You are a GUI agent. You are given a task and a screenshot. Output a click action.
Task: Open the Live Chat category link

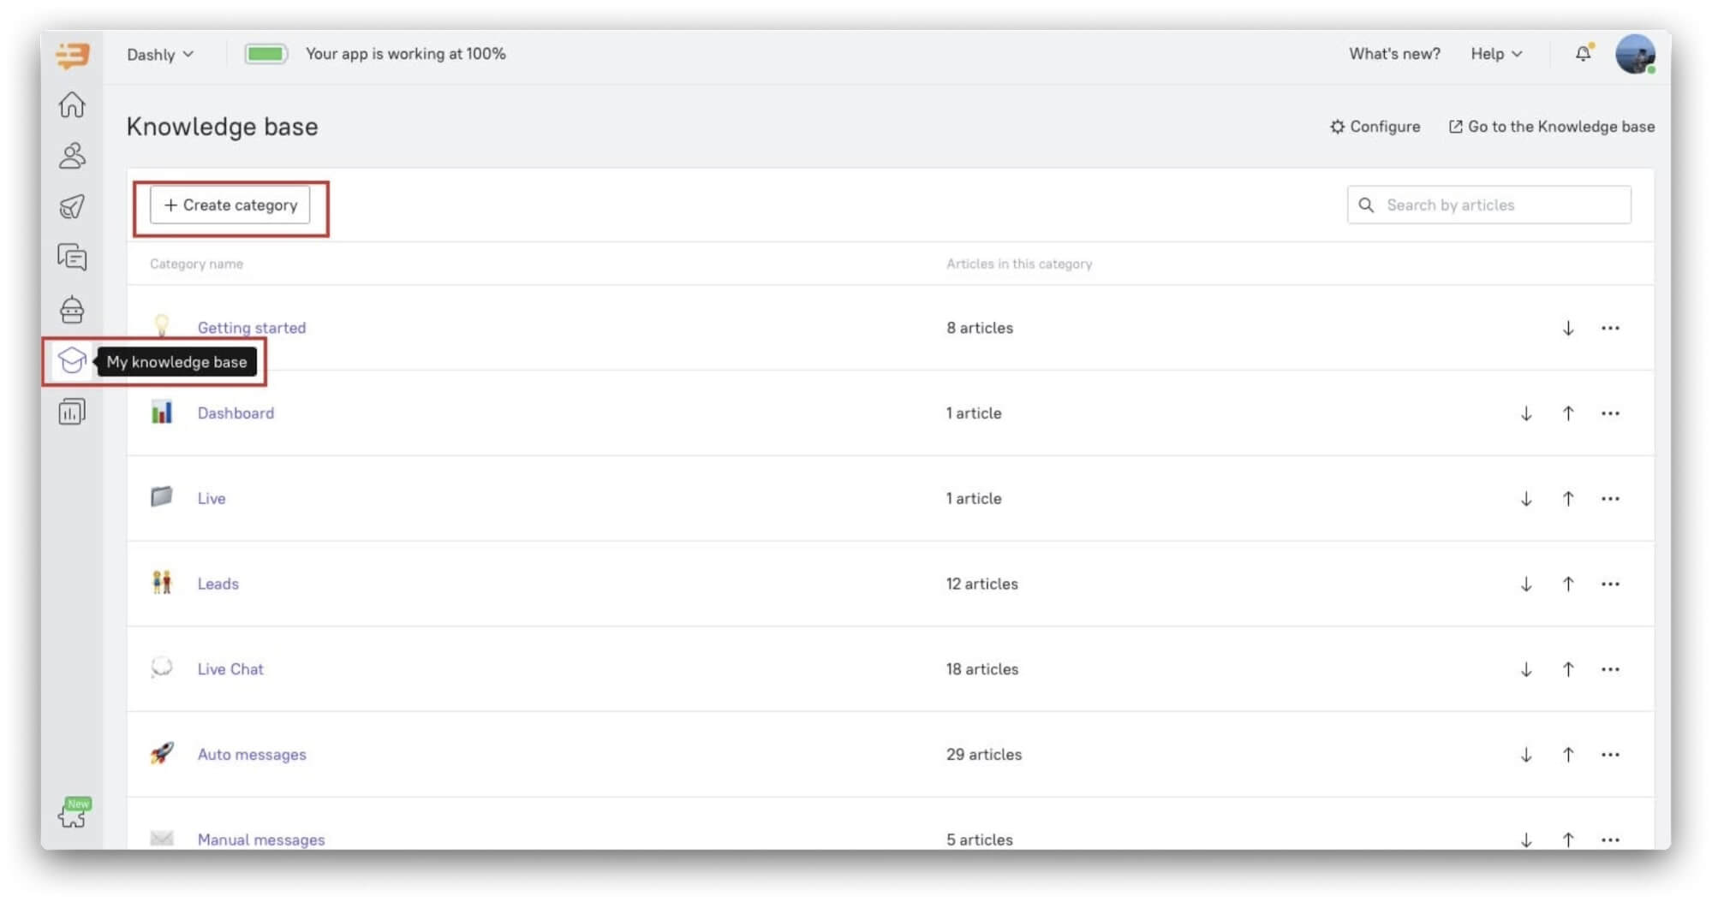pyautogui.click(x=230, y=669)
